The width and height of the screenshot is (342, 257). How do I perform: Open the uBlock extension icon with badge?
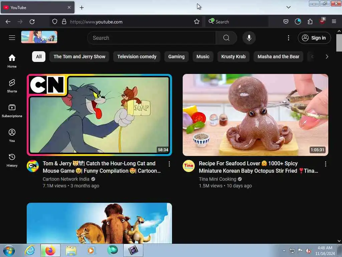tap(322, 21)
